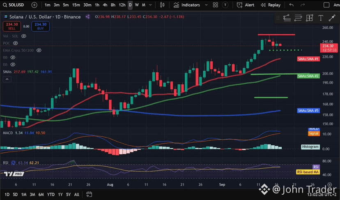Redo last chart action

point(303,5)
